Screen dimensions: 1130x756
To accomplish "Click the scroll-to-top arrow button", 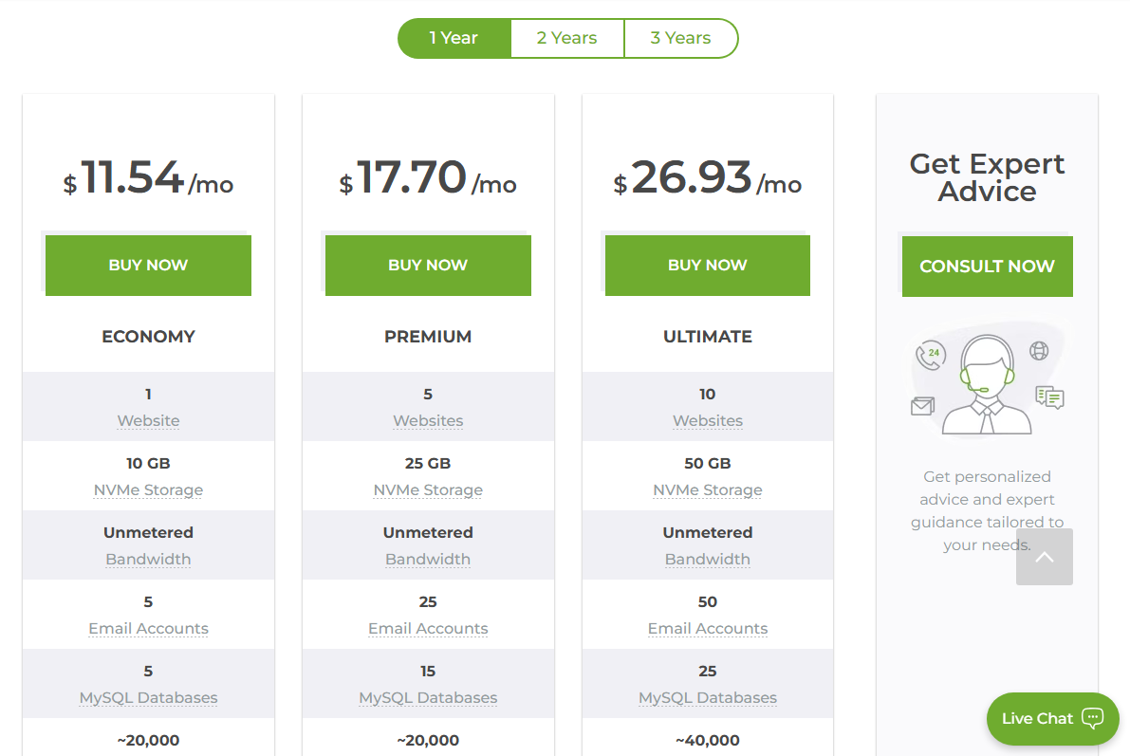I will (1044, 557).
